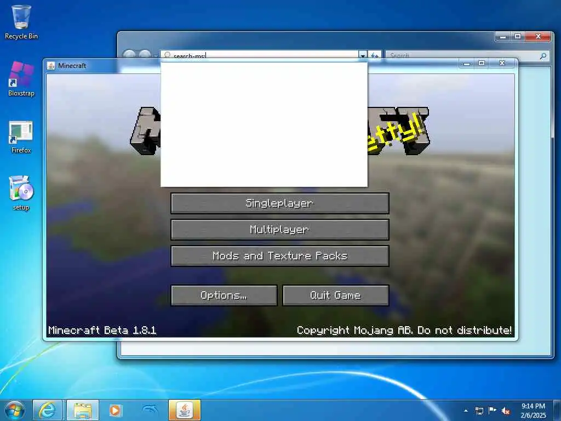
Task: Minimize the Explorer window behind Minecraft
Action: pyautogui.click(x=503, y=37)
